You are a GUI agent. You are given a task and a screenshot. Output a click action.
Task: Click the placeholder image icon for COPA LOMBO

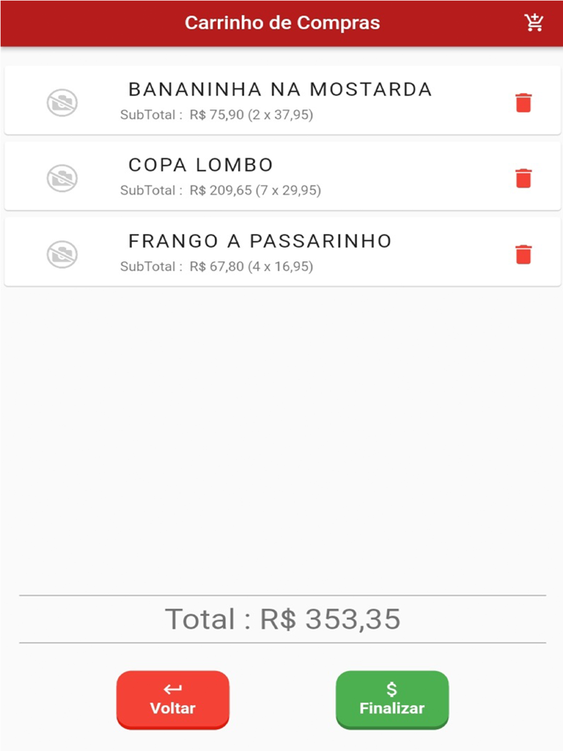point(60,177)
